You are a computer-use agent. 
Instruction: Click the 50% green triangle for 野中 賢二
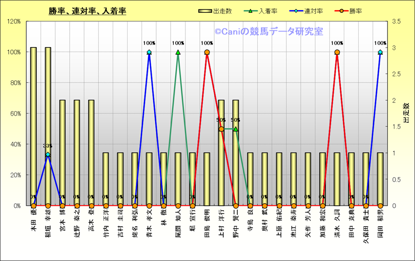pos(236,129)
